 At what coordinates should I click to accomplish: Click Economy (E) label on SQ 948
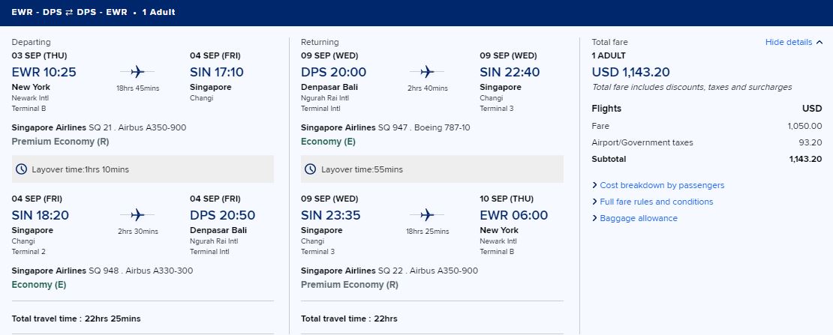(39, 285)
